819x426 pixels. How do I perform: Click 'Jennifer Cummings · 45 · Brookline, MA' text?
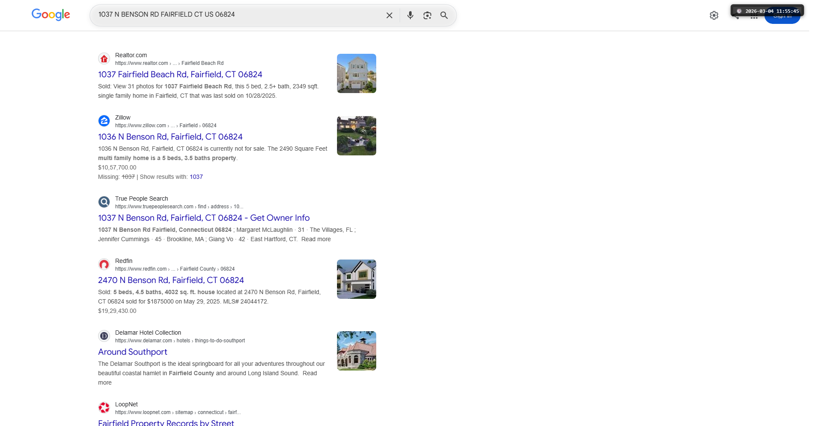tap(151, 239)
